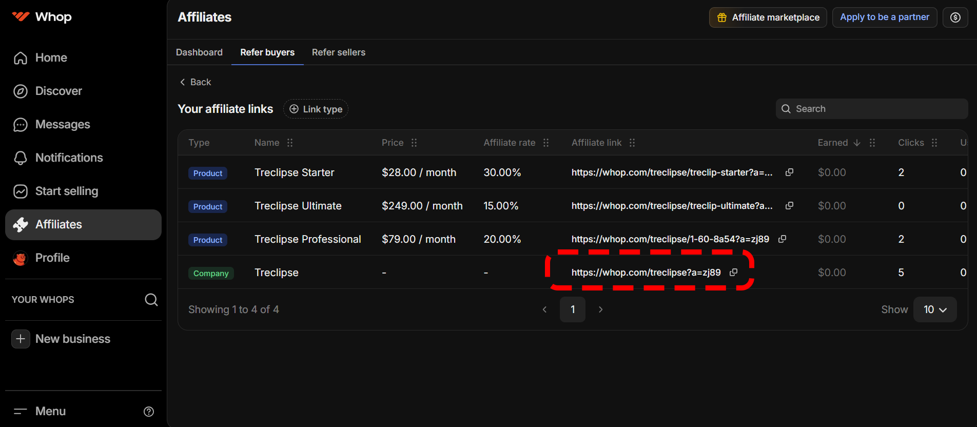Copy the Treclipse company affiliate link

[734, 273]
